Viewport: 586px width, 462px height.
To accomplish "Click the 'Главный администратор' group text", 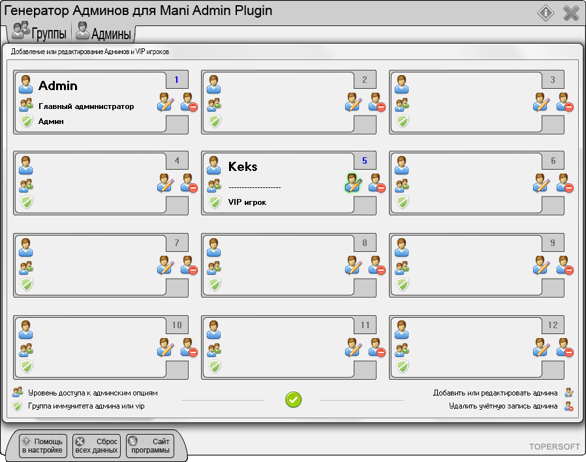I will tap(86, 106).
